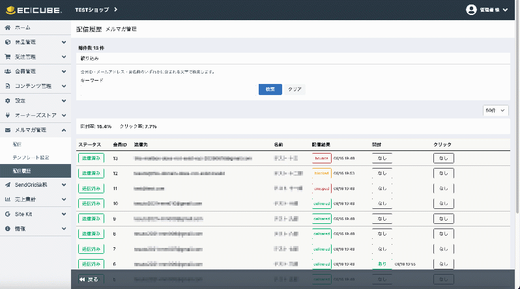Click the information circle icon
Image resolution: width=520 pixels, height=289 pixels.
[8, 228]
